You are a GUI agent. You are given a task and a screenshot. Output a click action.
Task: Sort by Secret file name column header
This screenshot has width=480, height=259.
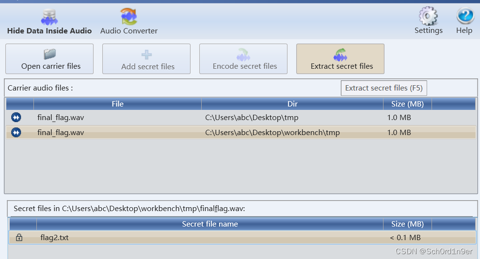click(x=209, y=224)
